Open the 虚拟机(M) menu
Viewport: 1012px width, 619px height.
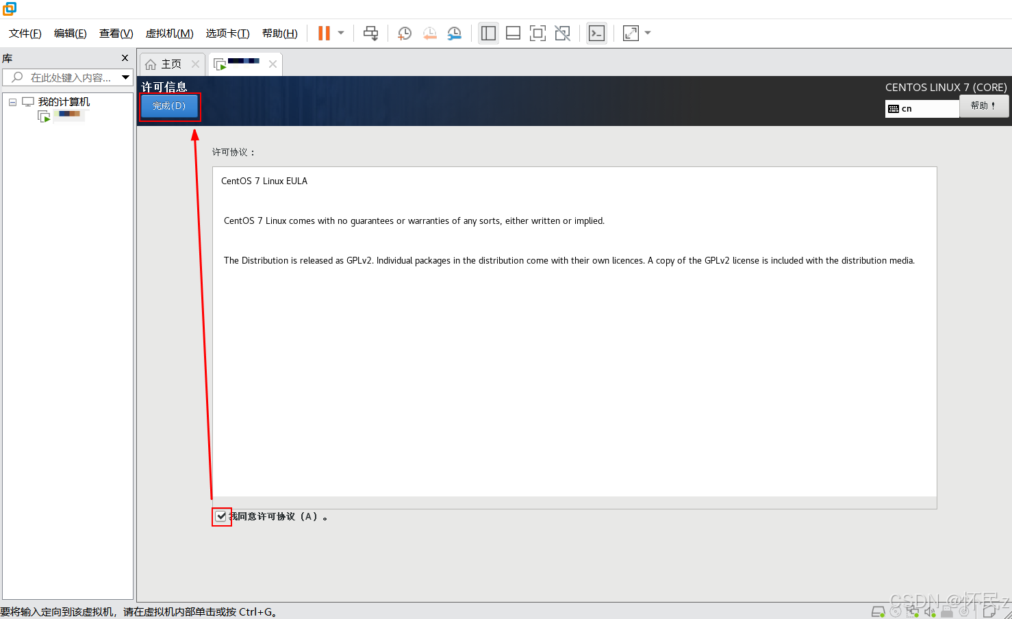click(169, 34)
